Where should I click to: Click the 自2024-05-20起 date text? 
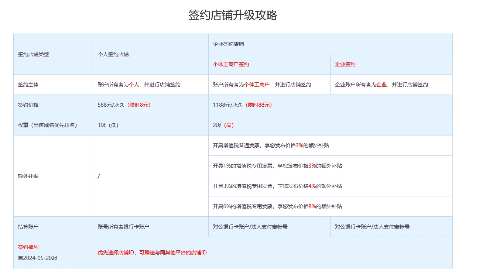click(37, 258)
